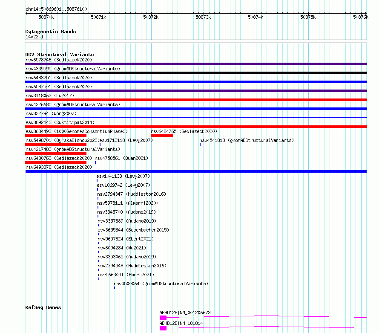This screenshot has width=379, height=333.
Task: Click the nsv3353065 (Audano2019) label
Action: click(127, 257)
